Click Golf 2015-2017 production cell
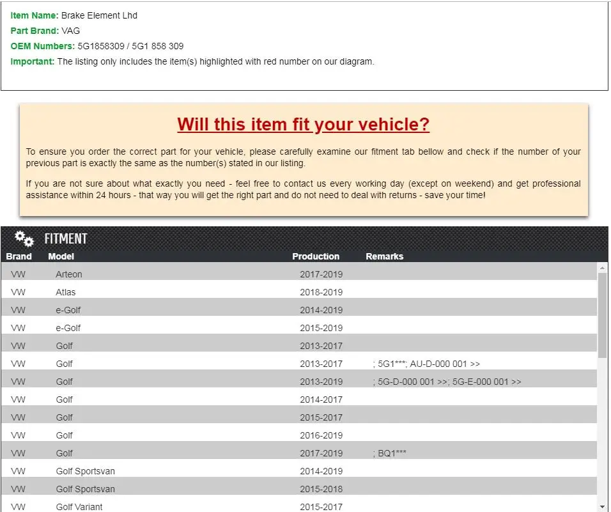Screen dimensions: 611x512 tap(321, 417)
